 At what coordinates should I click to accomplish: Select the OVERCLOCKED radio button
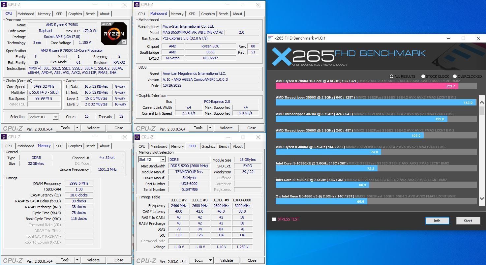pyautogui.click(x=455, y=76)
